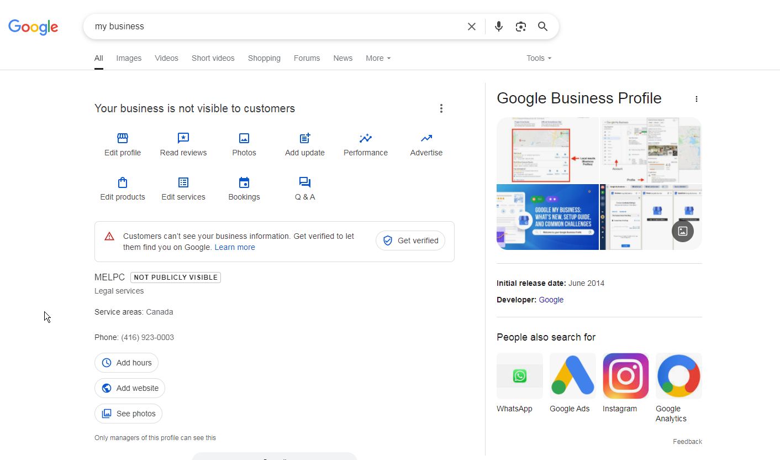Clear the search box with X
The width and height of the screenshot is (780, 460).
472,27
